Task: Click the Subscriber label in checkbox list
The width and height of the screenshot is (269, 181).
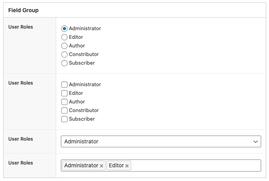Action: pyautogui.click(x=82, y=119)
